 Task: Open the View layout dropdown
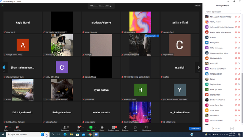click(x=198, y=5)
